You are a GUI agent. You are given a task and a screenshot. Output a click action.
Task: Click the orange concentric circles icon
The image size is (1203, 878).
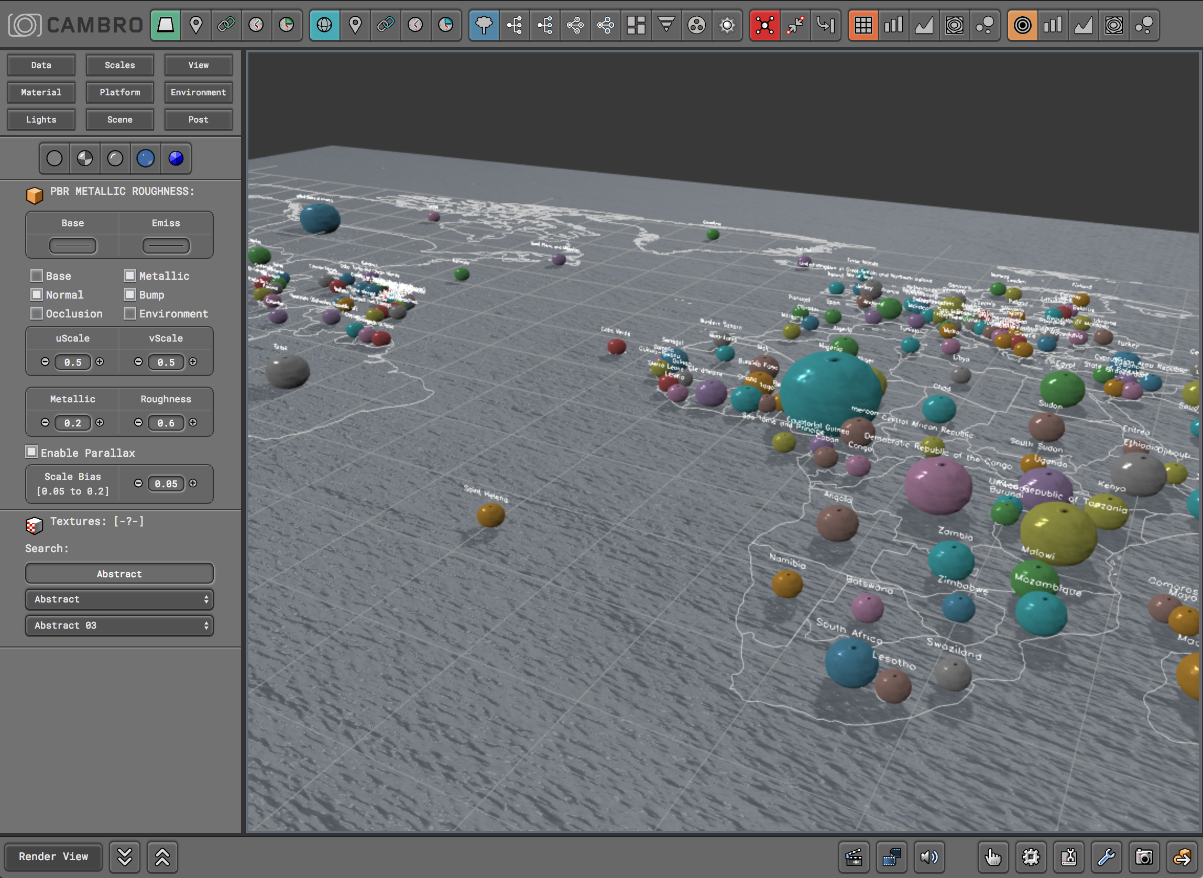pos(1022,25)
